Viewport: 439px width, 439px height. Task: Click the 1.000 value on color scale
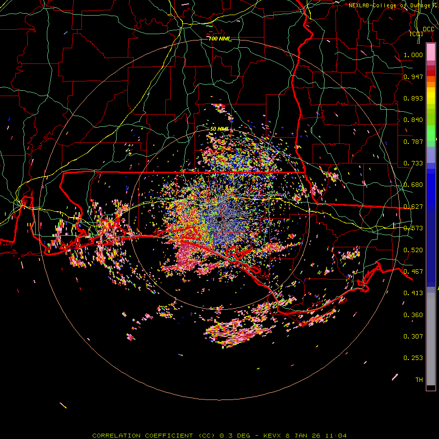413,55
